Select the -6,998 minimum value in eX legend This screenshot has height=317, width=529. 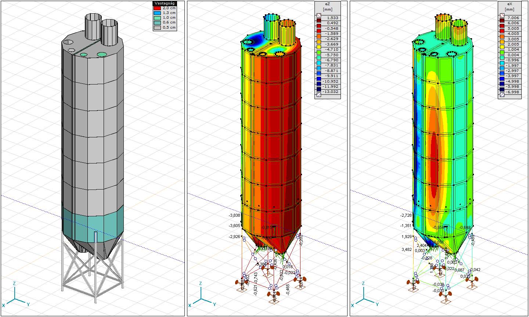513,92
